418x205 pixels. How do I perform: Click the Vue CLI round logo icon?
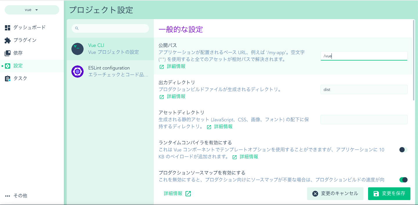pos(77,49)
